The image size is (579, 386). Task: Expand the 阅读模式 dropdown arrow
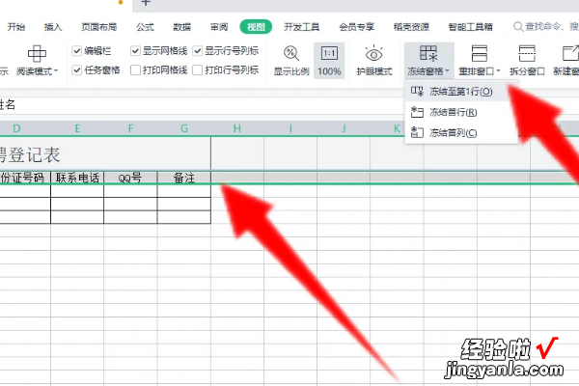pyautogui.click(x=56, y=70)
